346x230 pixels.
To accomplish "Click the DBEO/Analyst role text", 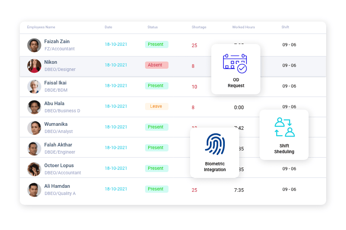I will point(59,132).
